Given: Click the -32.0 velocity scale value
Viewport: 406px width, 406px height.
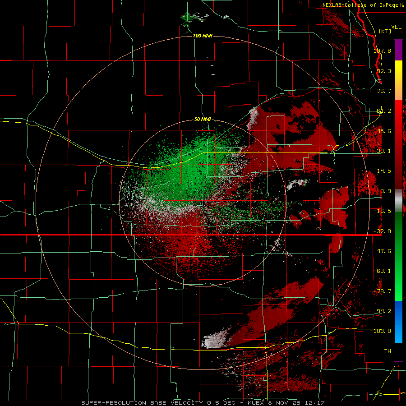Looking at the screenshot, I should (382, 231).
